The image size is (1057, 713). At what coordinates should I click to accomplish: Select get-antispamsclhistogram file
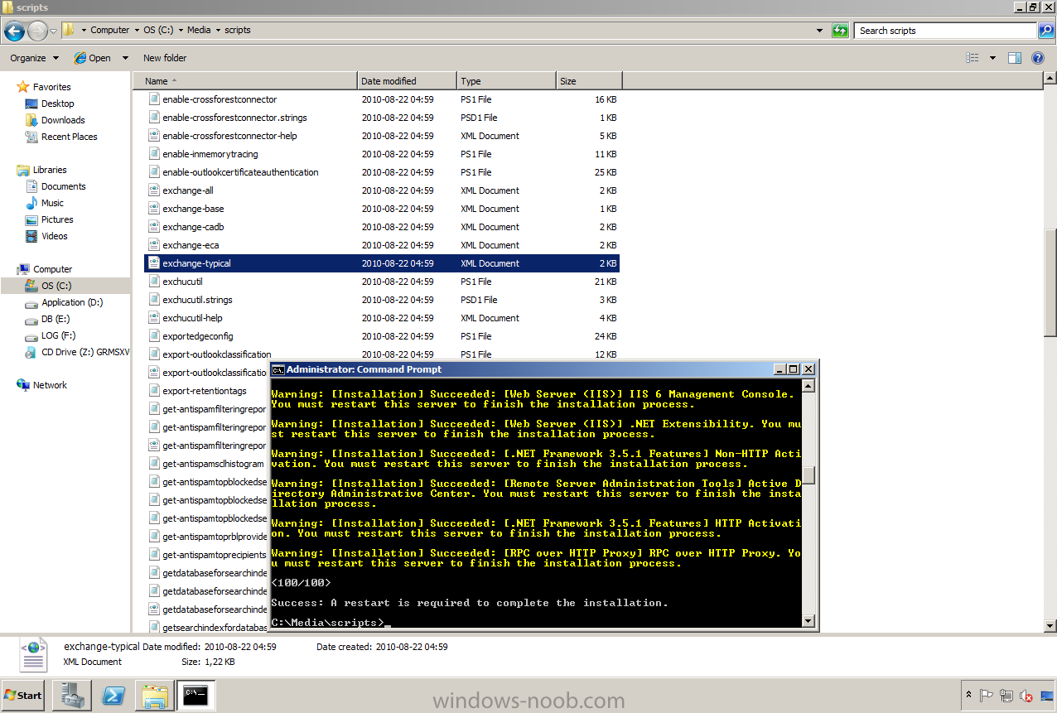click(213, 464)
